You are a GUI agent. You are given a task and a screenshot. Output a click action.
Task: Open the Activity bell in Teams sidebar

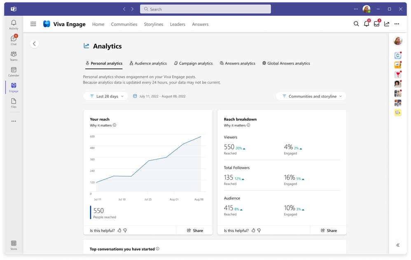tap(14, 25)
